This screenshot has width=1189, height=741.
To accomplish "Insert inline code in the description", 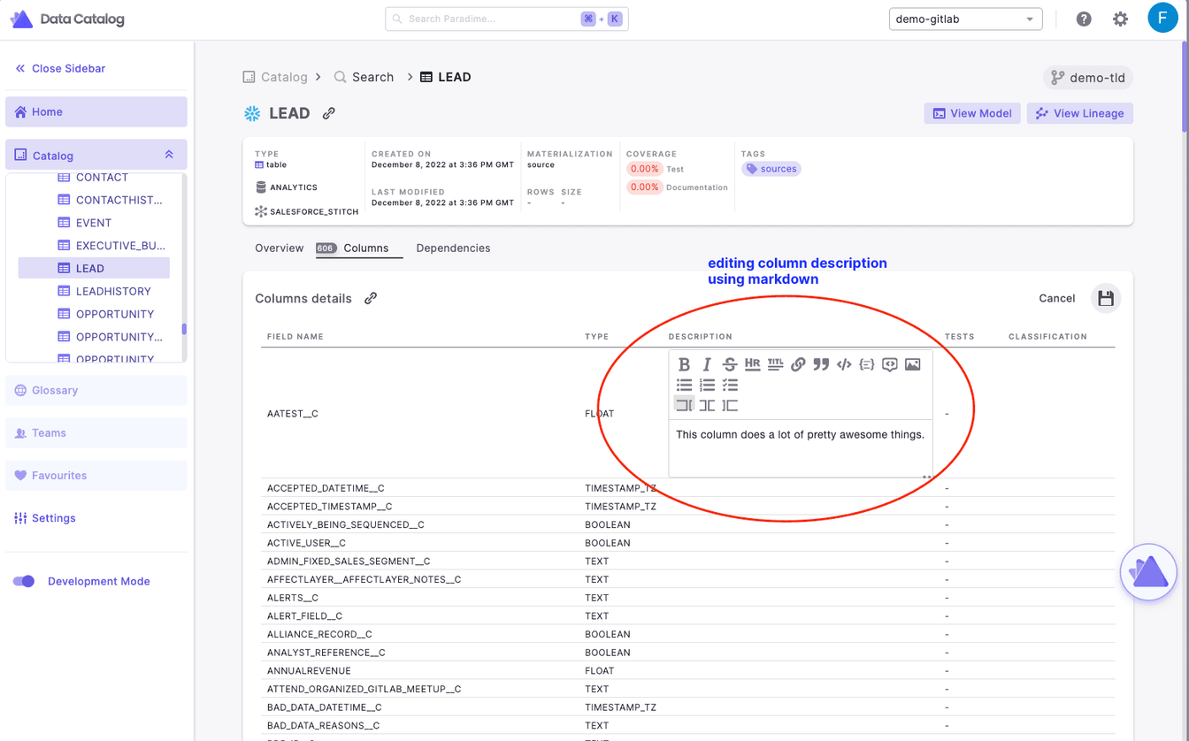I will (x=844, y=364).
